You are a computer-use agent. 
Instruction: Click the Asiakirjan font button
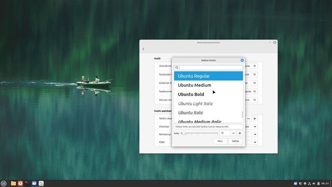252,83
